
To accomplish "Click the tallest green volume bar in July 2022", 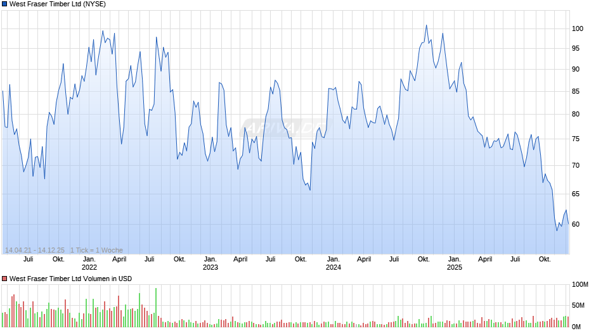I will click(156, 308).
